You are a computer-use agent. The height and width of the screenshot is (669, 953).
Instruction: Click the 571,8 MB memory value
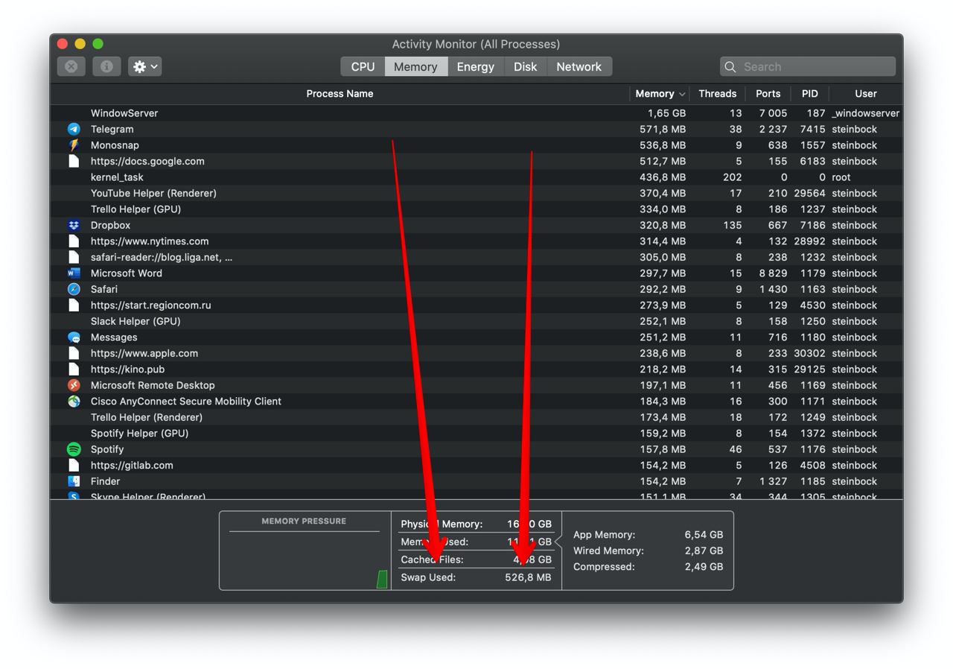point(663,129)
